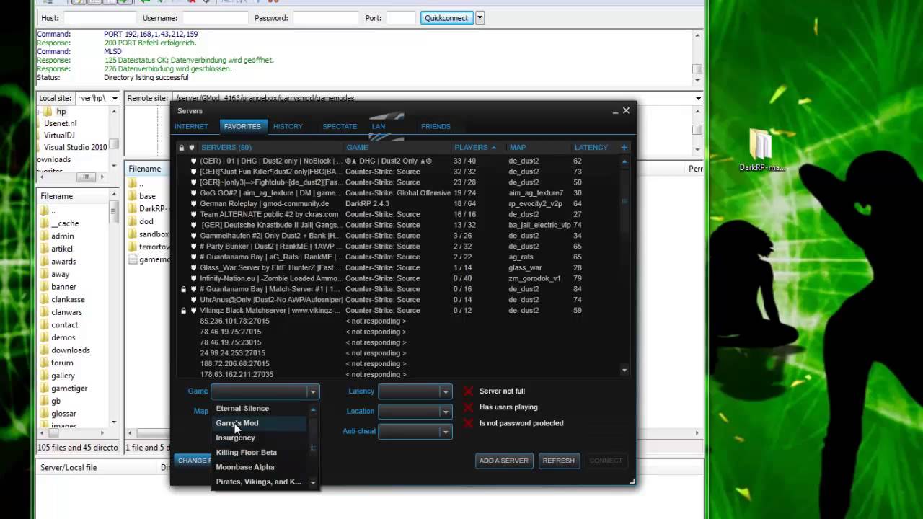This screenshot has width=923, height=519.
Task: Click the Quickconnect button in FileZilla
Action: click(446, 18)
